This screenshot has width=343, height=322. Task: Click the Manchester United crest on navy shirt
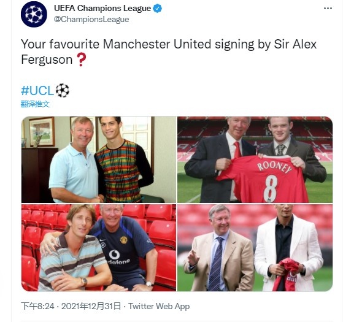pos(123,240)
